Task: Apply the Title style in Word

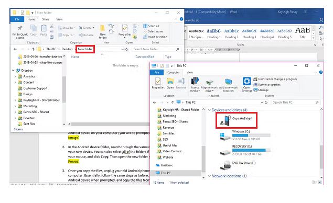Action: pos(303,33)
